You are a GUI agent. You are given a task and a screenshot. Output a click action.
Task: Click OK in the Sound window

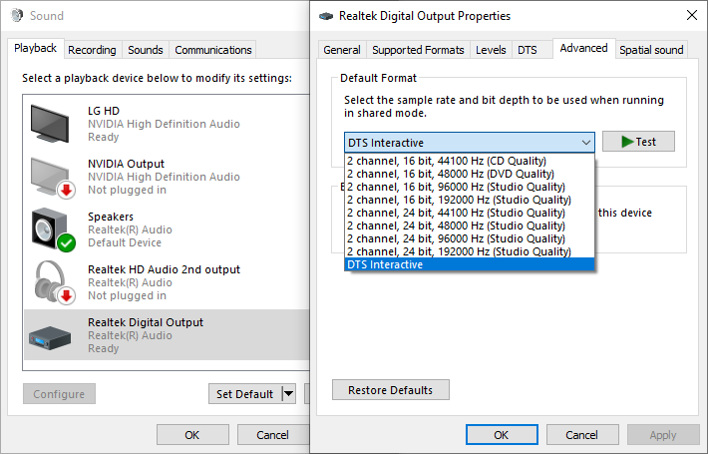click(192, 435)
